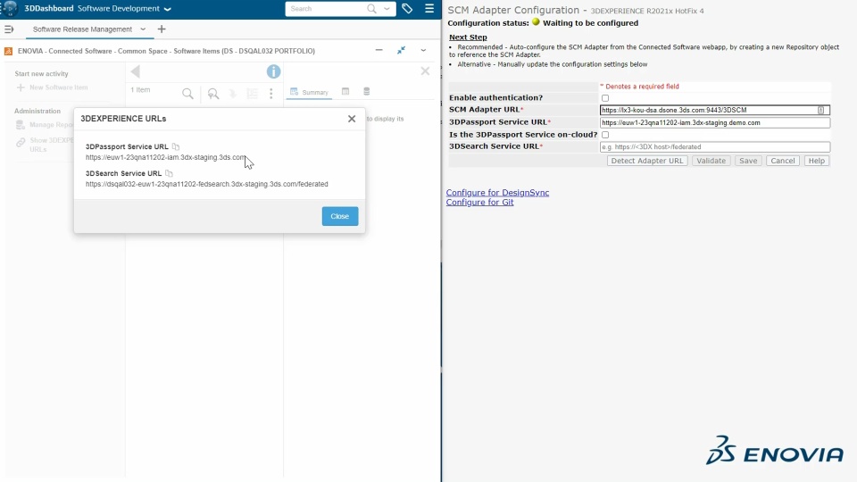Screen dimensions: 857x482
Task: Copy the 3DSearch Service URL
Action: [169, 173]
